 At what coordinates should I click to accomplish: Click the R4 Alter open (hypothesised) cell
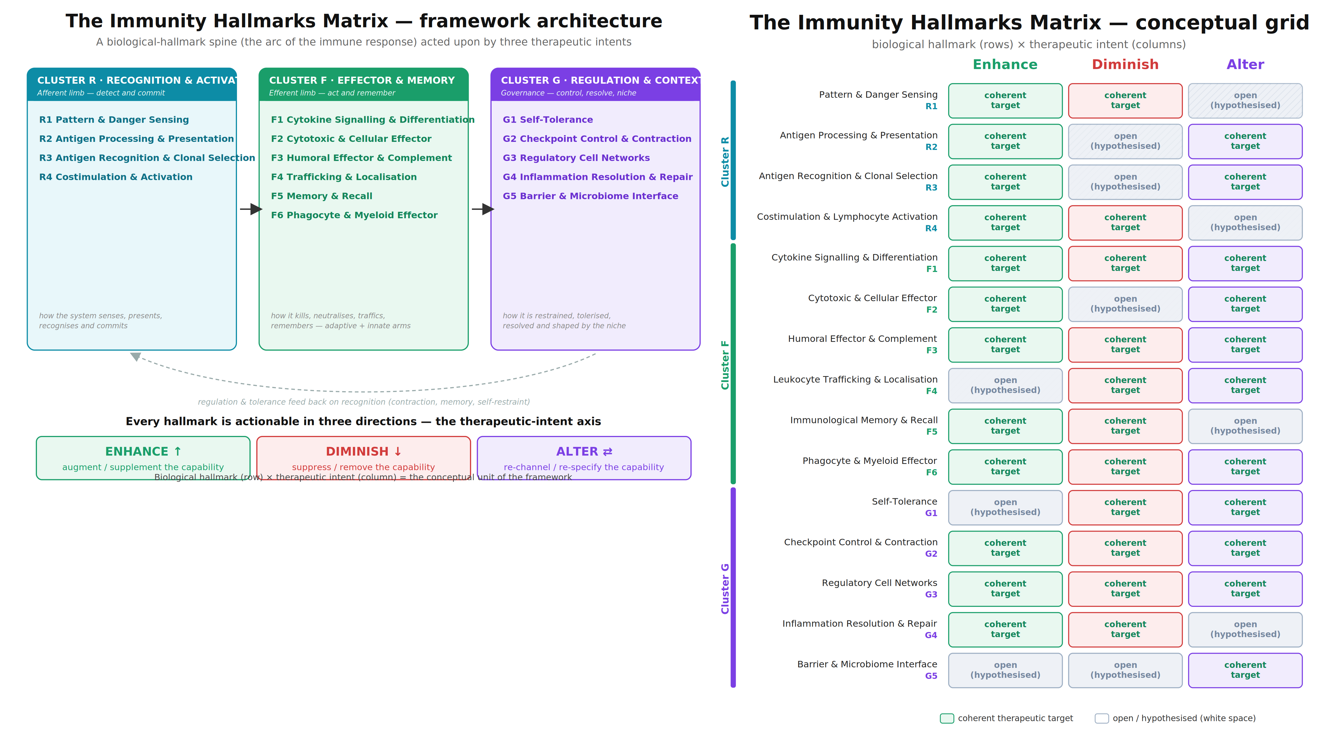pos(1245,223)
